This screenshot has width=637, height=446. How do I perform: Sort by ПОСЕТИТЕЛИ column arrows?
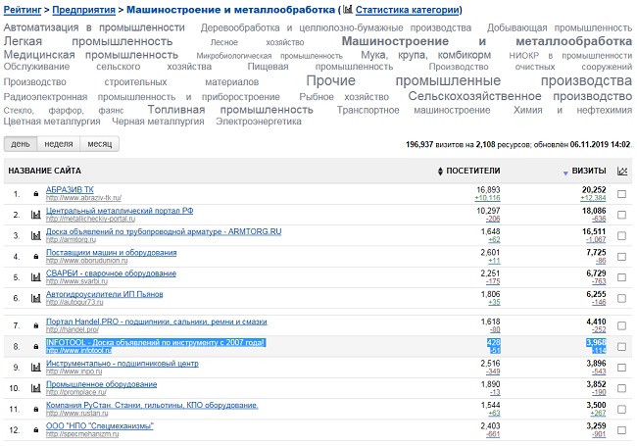pyautogui.click(x=440, y=172)
